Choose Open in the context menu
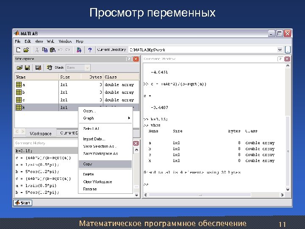The height and width of the screenshot is (229, 305). [x=105, y=111]
